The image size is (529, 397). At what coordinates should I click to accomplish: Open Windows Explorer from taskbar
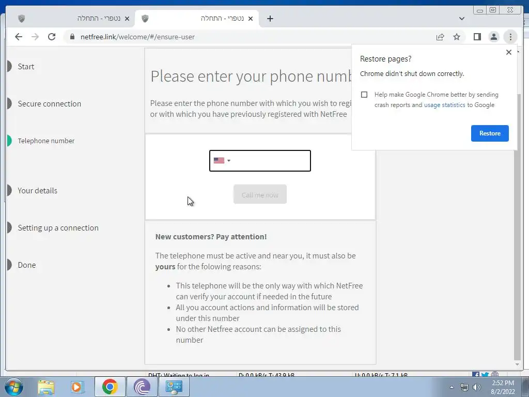46,387
